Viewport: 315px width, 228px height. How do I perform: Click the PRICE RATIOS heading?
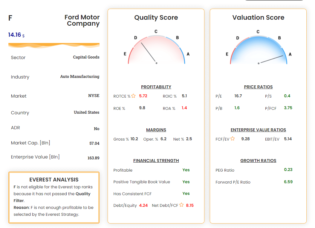tap(258, 87)
